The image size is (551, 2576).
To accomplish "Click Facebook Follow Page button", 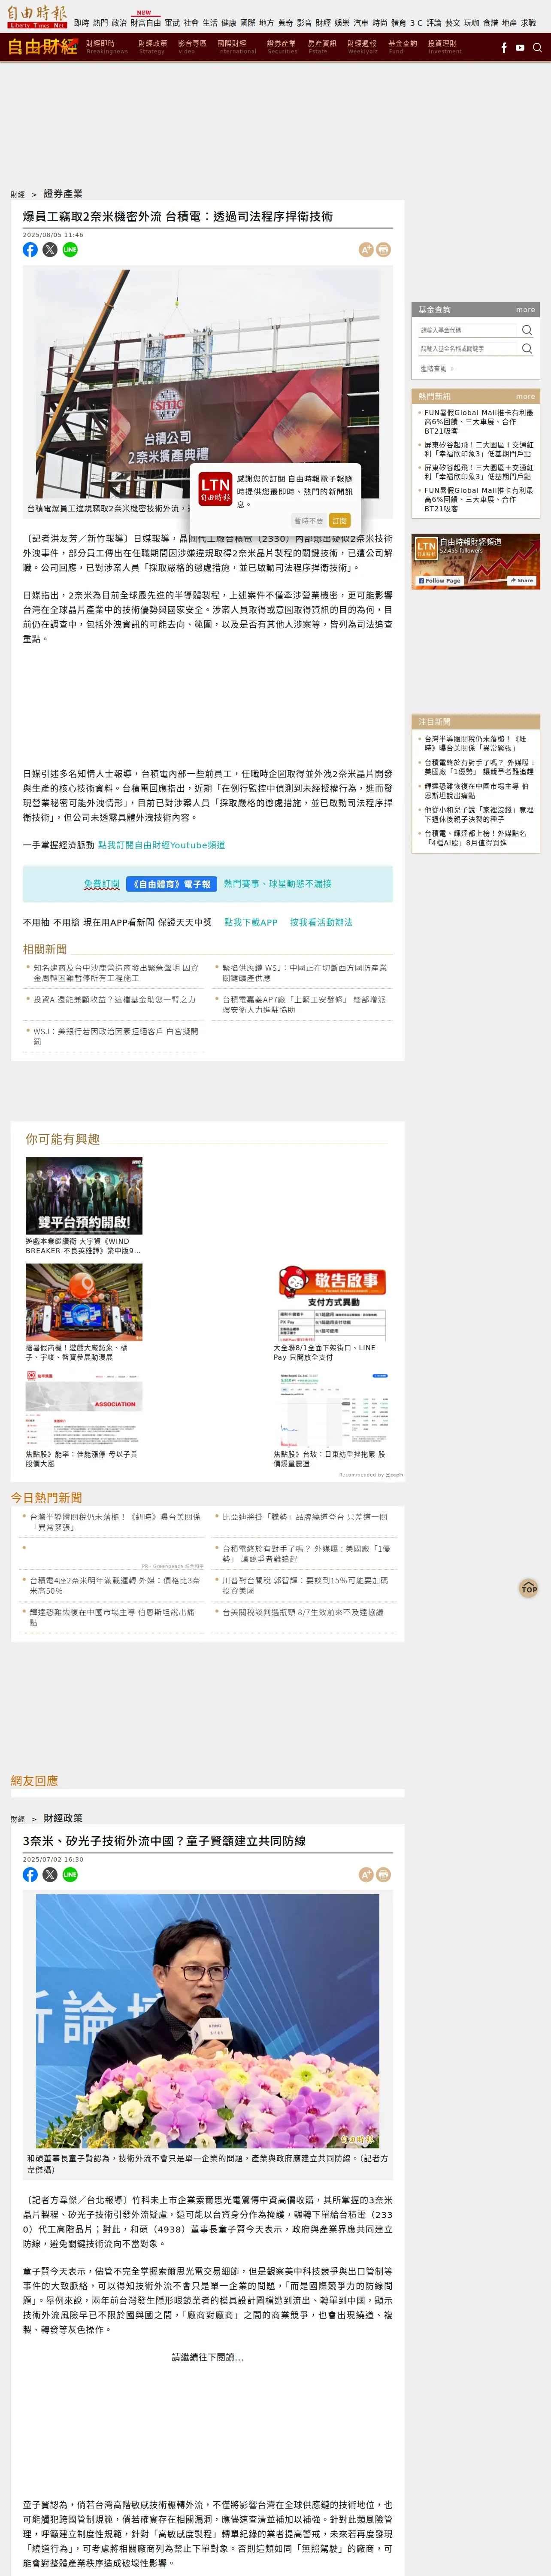I will [440, 581].
